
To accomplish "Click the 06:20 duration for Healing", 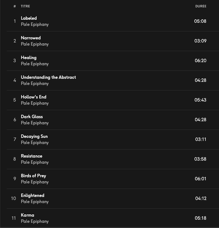I will coord(200,61).
